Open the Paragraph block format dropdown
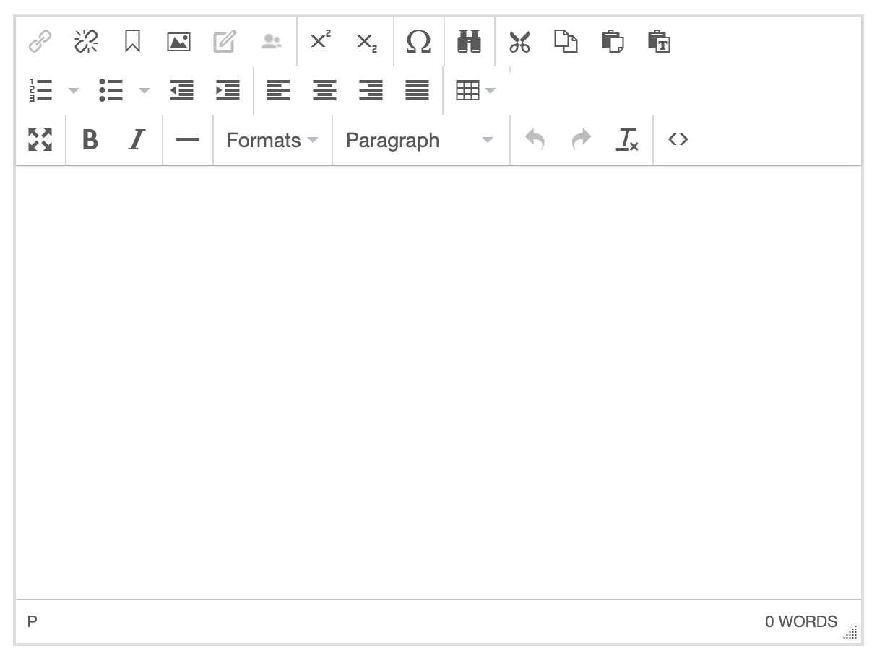Viewport: 877px width, 661px height. [x=420, y=140]
